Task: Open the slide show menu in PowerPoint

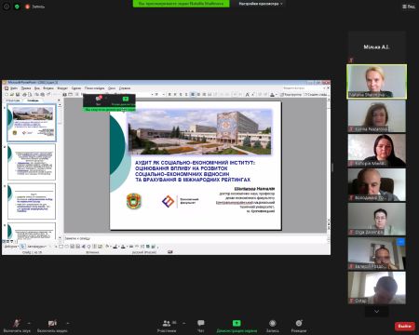Action: pyautogui.click(x=95, y=88)
